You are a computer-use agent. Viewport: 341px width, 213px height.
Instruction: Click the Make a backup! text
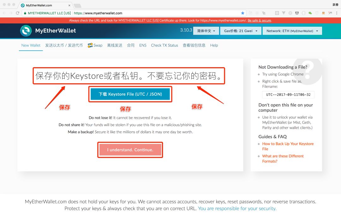(81, 132)
